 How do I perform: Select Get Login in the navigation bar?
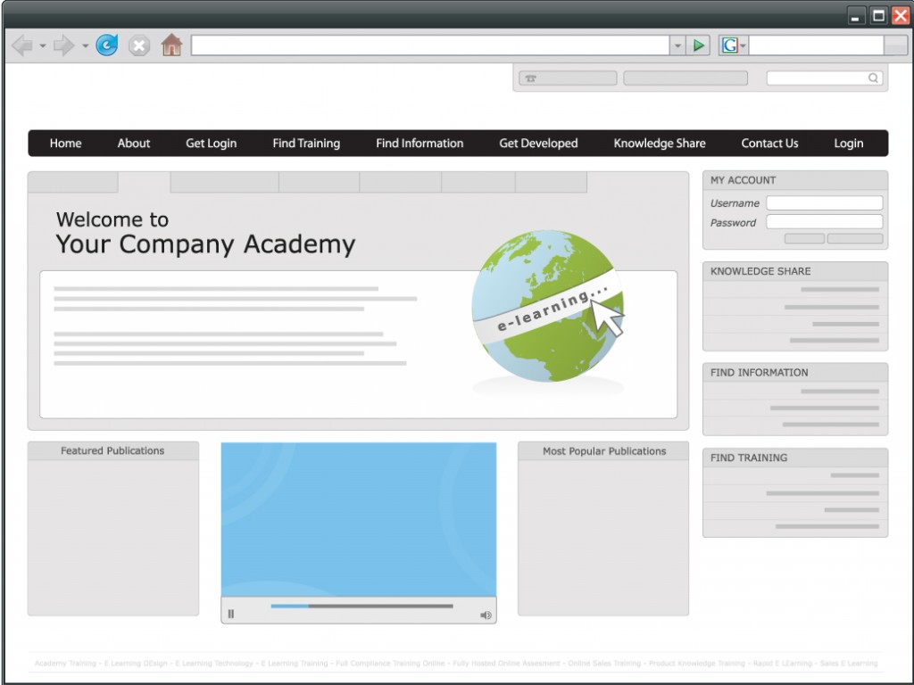coord(211,144)
